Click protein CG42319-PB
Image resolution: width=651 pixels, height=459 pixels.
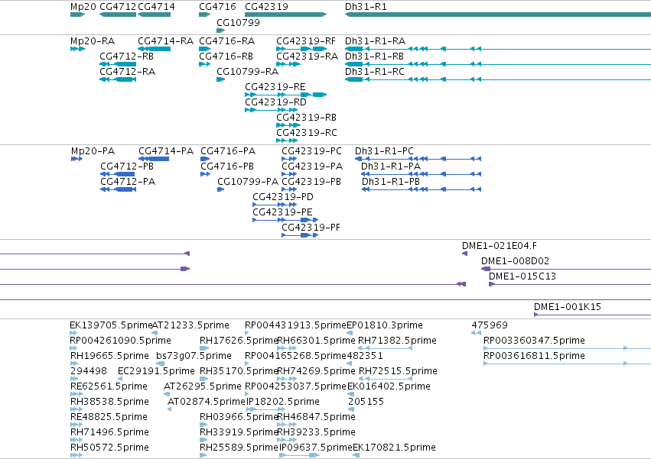pos(311,182)
